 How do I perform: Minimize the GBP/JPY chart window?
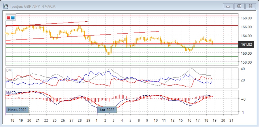click(228, 6)
